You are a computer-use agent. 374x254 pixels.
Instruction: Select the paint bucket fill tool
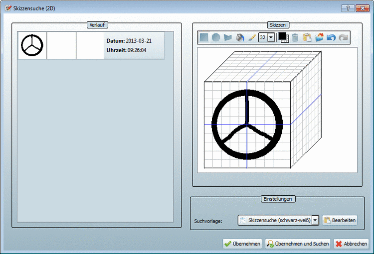coord(240,37)
